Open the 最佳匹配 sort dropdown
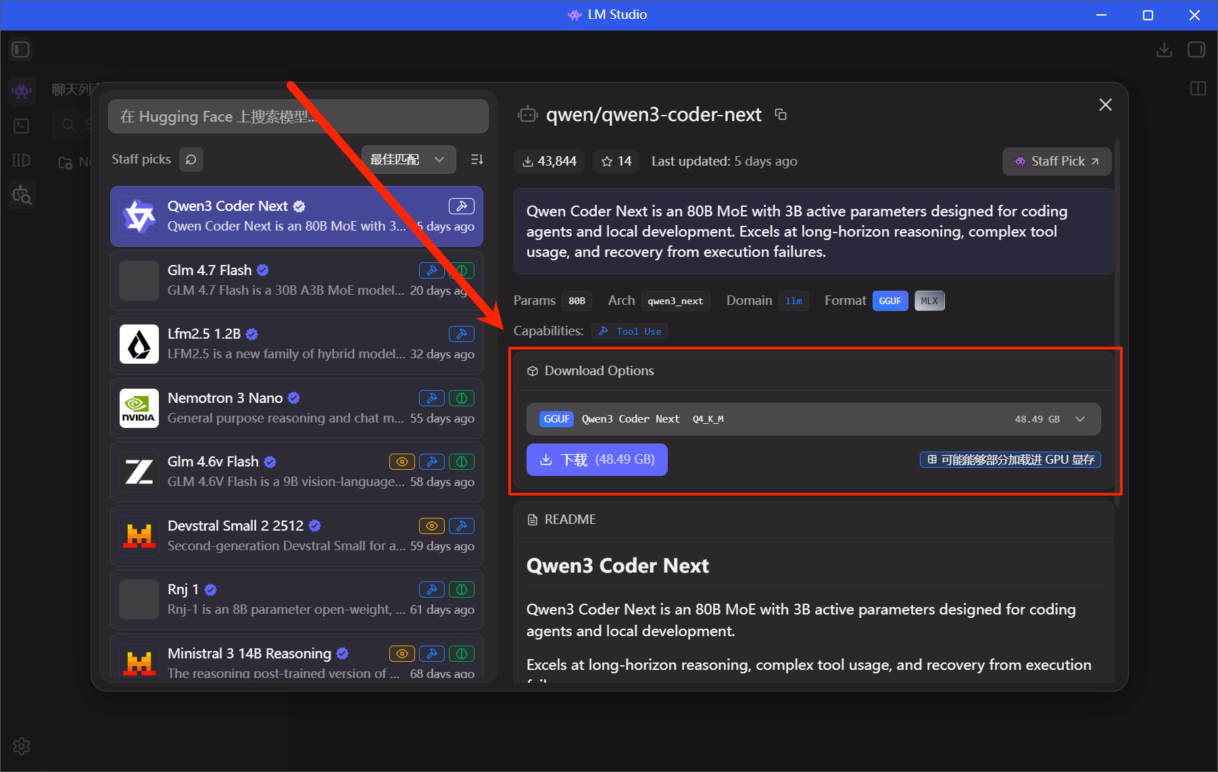The height and width of the screenshot is (772, 1218). pos(408,160)
